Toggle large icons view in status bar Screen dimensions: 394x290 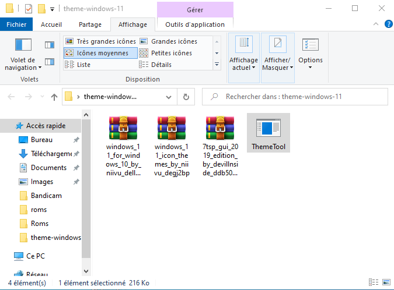[386, 282]
